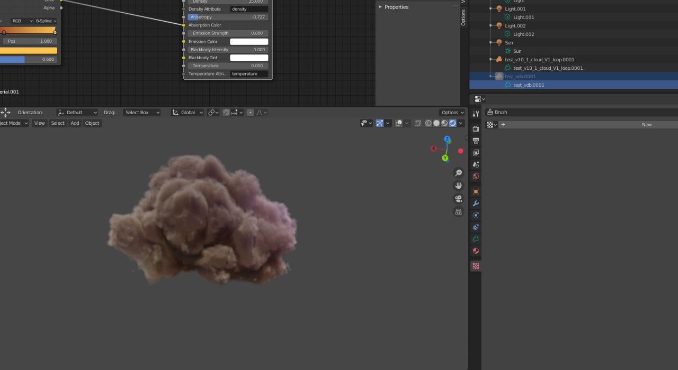Screen dimensions: 678x370
Task: Open the Object Constraints properties tab
Action: coord(476,227)
